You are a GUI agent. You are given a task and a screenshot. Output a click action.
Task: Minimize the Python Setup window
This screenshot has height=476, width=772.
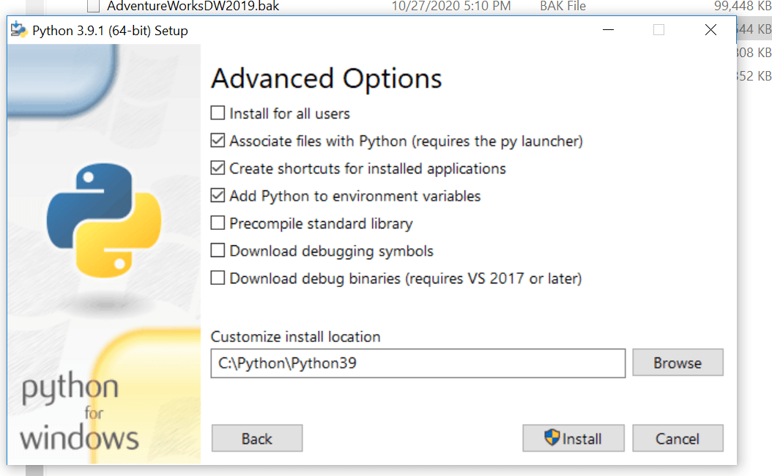click(608, 30)
